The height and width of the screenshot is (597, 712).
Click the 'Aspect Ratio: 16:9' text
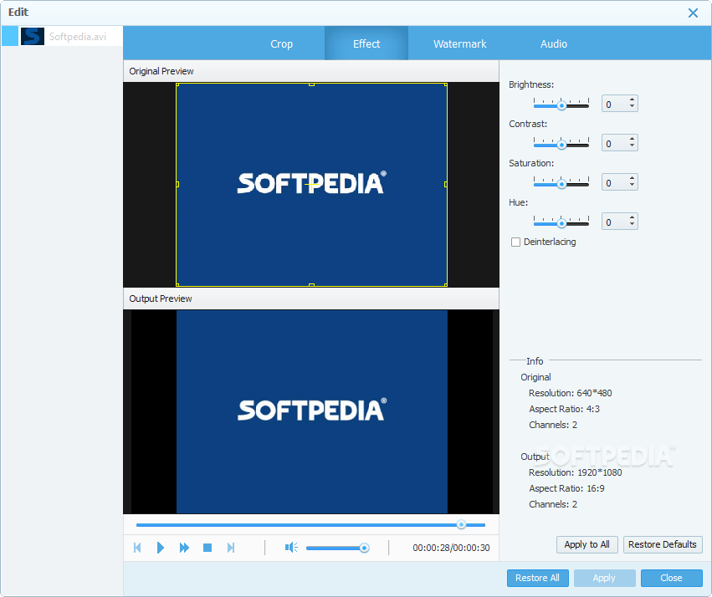[566, 488]
